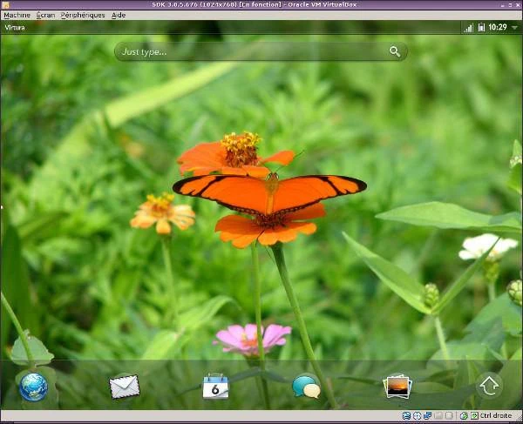The height and width of the screenshot is (424, 523).
Task: Click the greyed shared folders icon
Action: click(x=449, y=415)
